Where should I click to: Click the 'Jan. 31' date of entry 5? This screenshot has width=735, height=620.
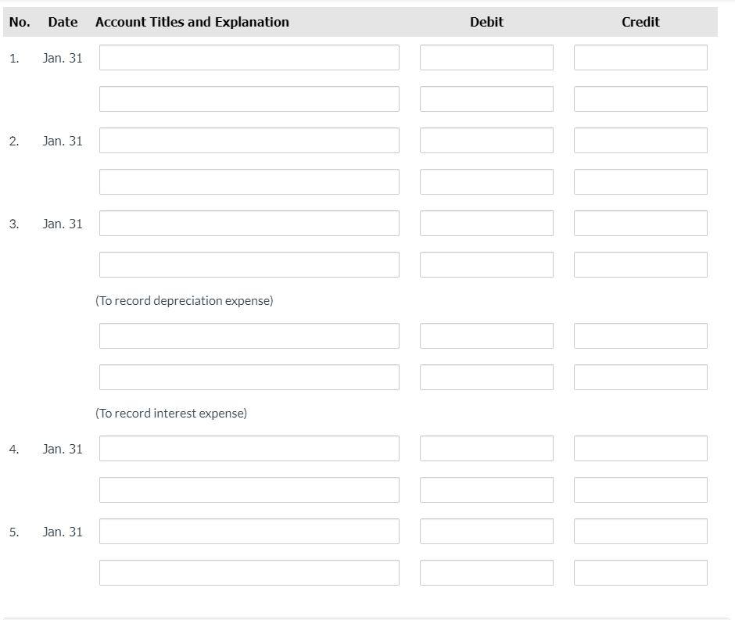click(x=63, y=532)
